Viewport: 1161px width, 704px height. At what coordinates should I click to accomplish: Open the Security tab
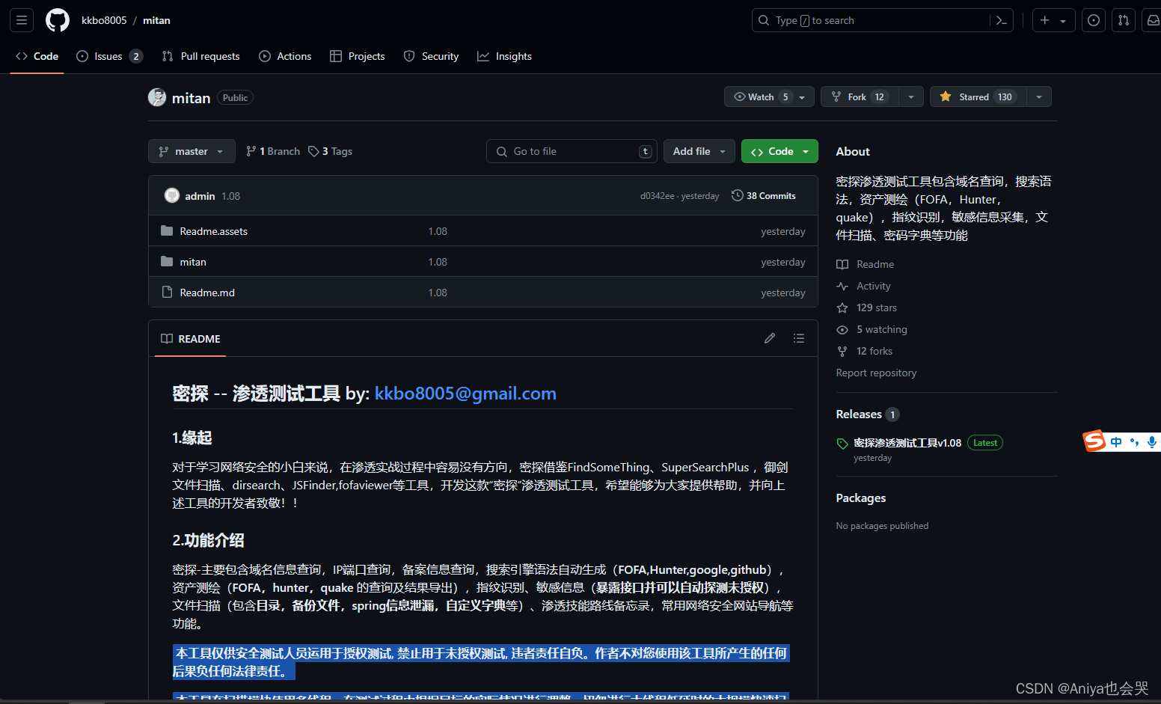click(431, 56)
